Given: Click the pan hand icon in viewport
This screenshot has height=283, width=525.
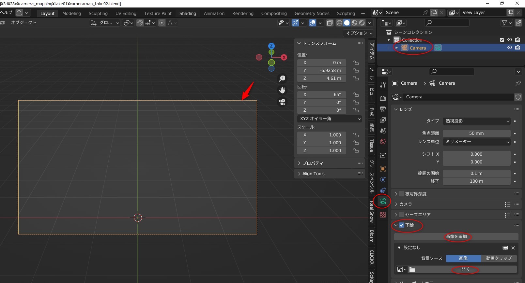Looking at the screenshot, I should pyautogui.click(x=282, y=90).
